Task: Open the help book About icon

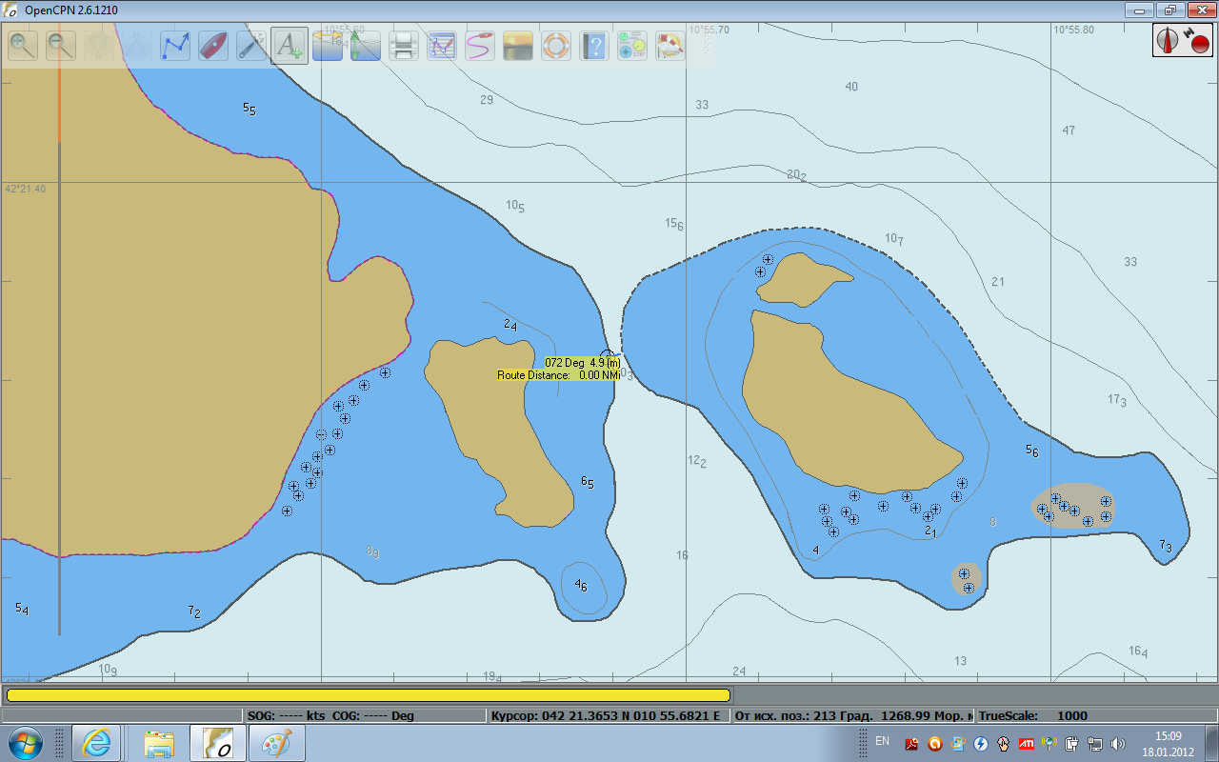Action: (x=594, y=45)
